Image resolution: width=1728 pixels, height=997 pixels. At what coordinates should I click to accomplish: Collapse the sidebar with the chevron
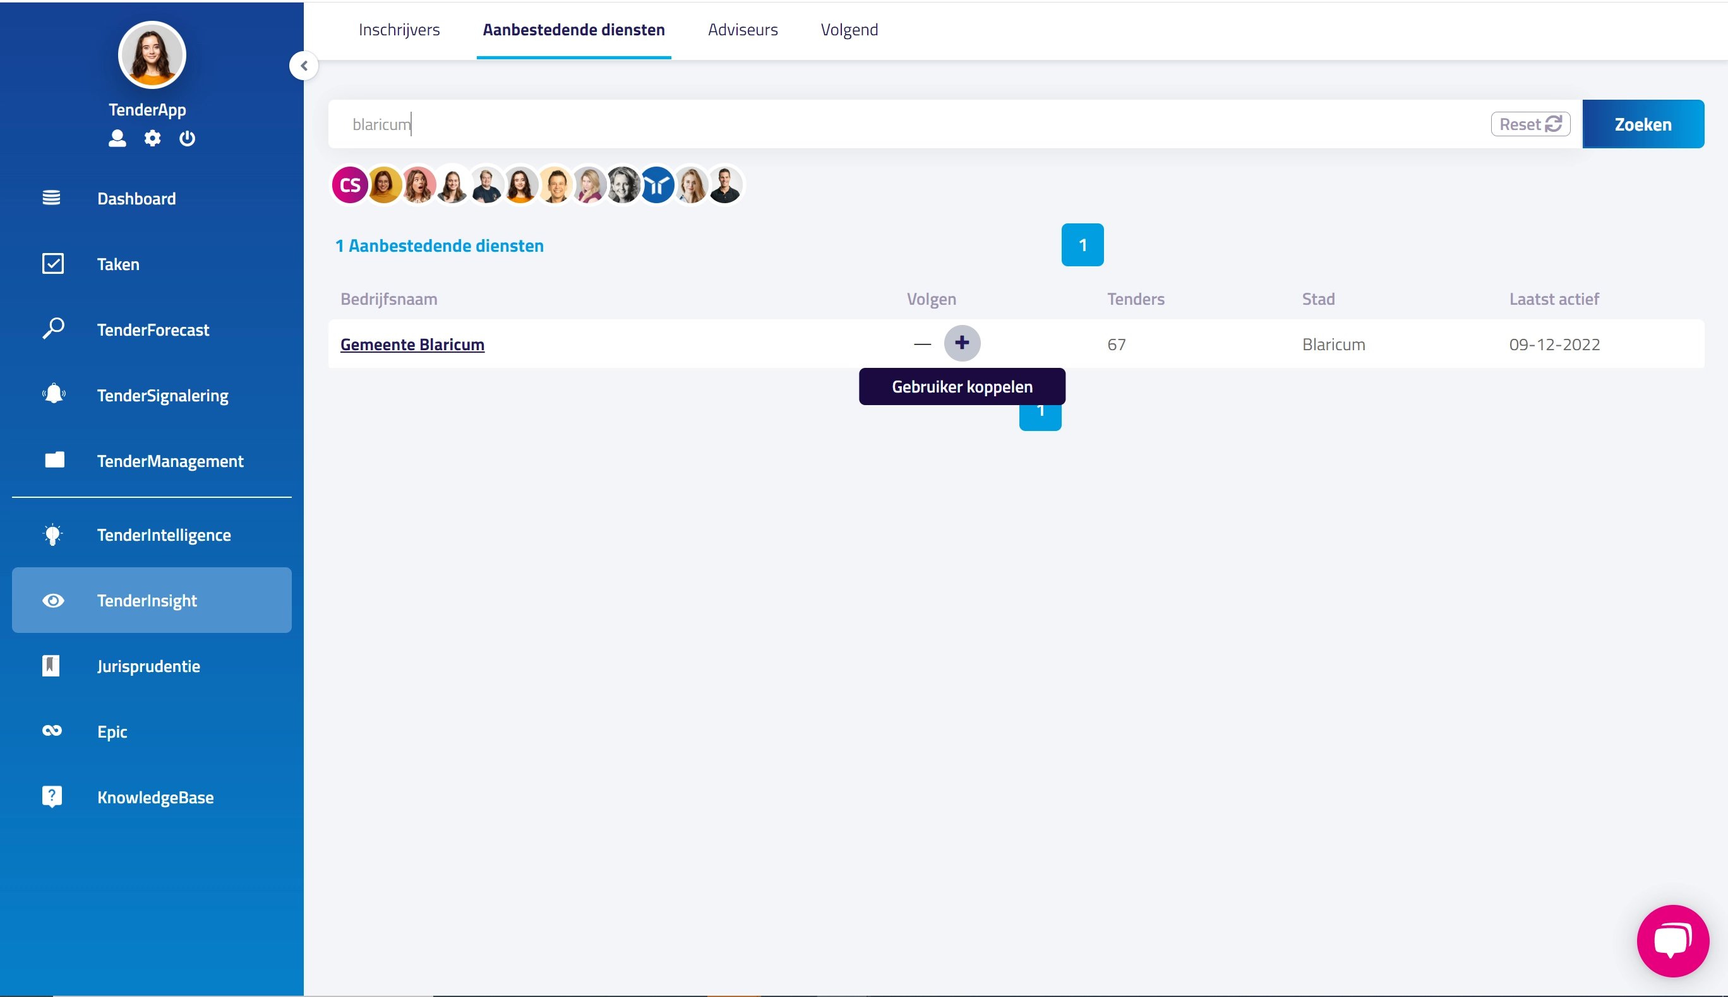pyautogui.click(x=304, y=65)
